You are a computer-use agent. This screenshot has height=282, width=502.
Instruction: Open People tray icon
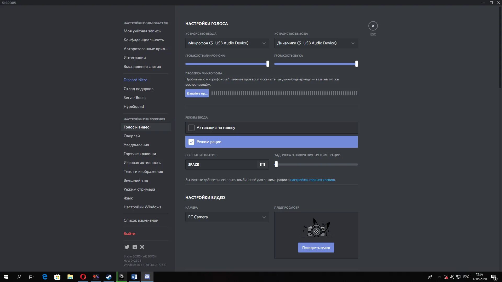coord(430,277)
